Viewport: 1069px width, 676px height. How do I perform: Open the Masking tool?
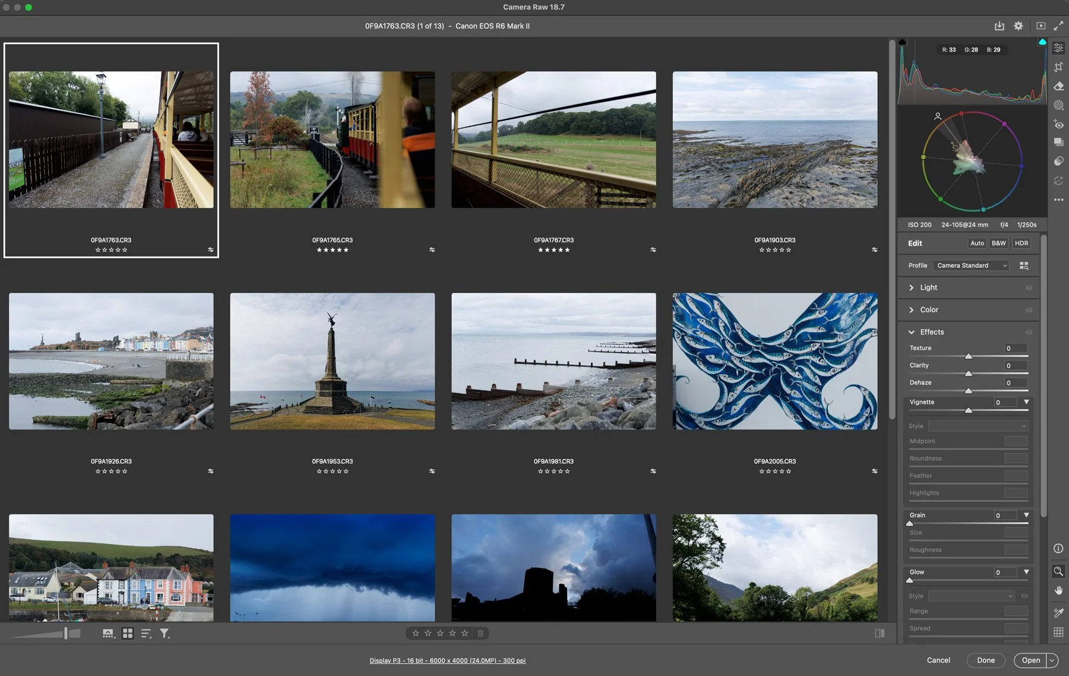(x=1058, y=105)
